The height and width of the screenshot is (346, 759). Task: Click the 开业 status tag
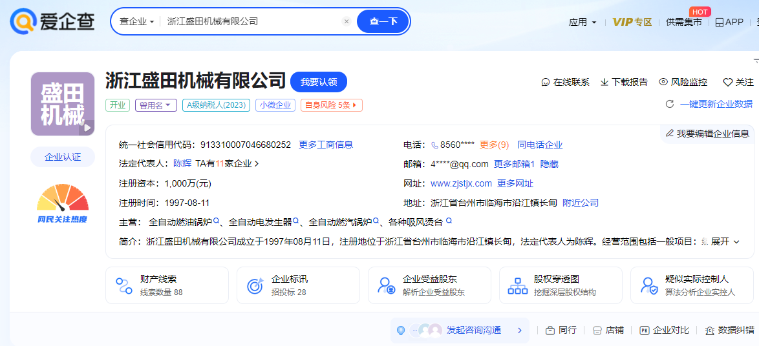pyautogui.click(x=118, y=105)
